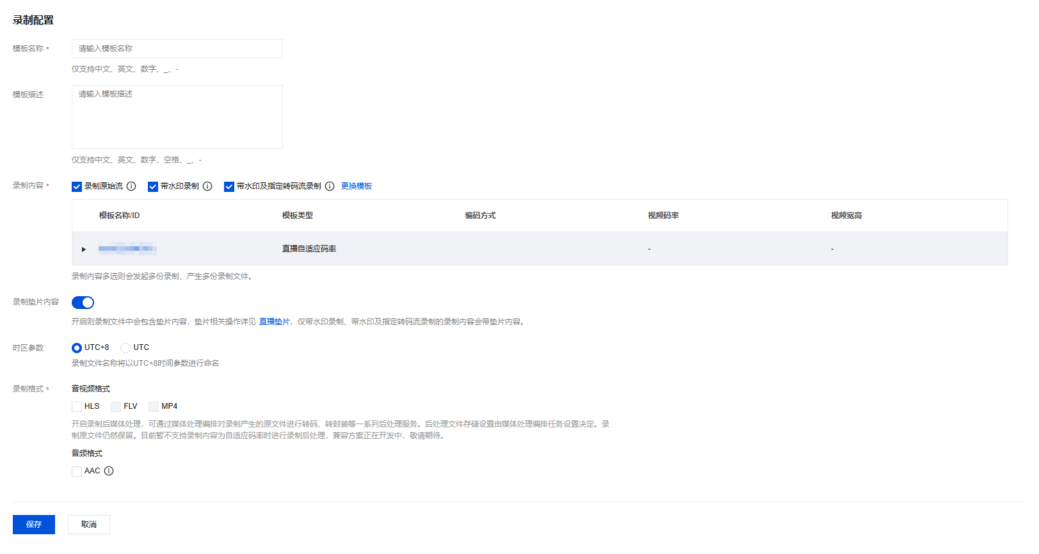Turn off the 录制垫片内容 switch
This screenshot has width=1039, height=554.
click(83, 303)
